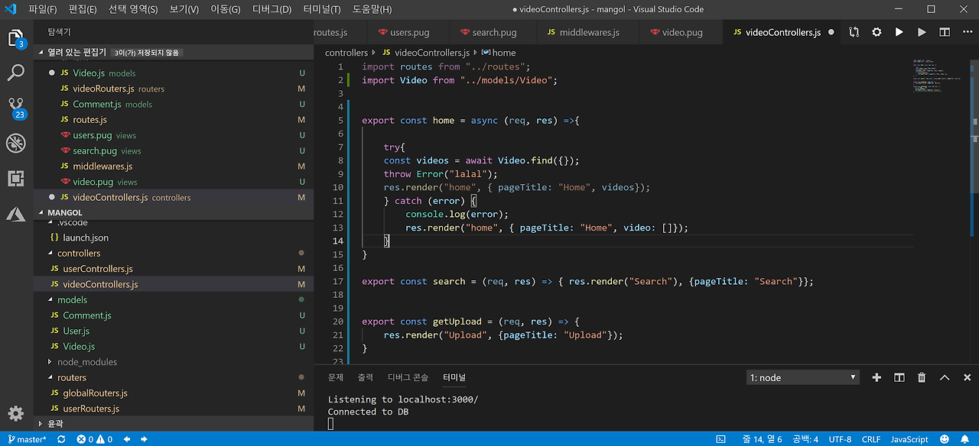The width and height of the screenshot is (979, 446).
Task: Click the git sync icon in status bar
Action: click(60, 439)
